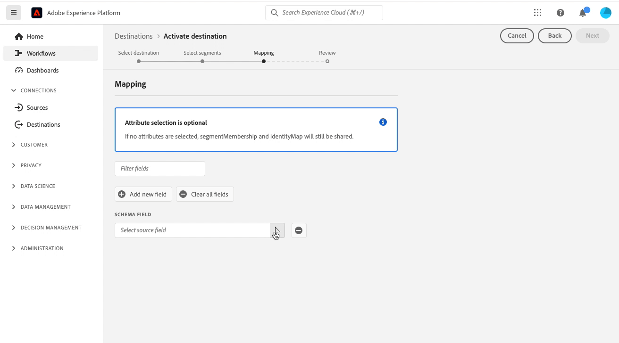The height and width of the screenshot is (343, 619).
Task: Open Workflows in the sidebar
Action: pyautogui.click(x=41, y=53)
